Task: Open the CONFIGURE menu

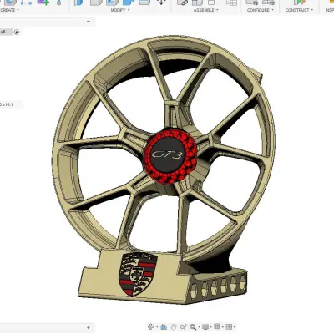Action: 261,10
